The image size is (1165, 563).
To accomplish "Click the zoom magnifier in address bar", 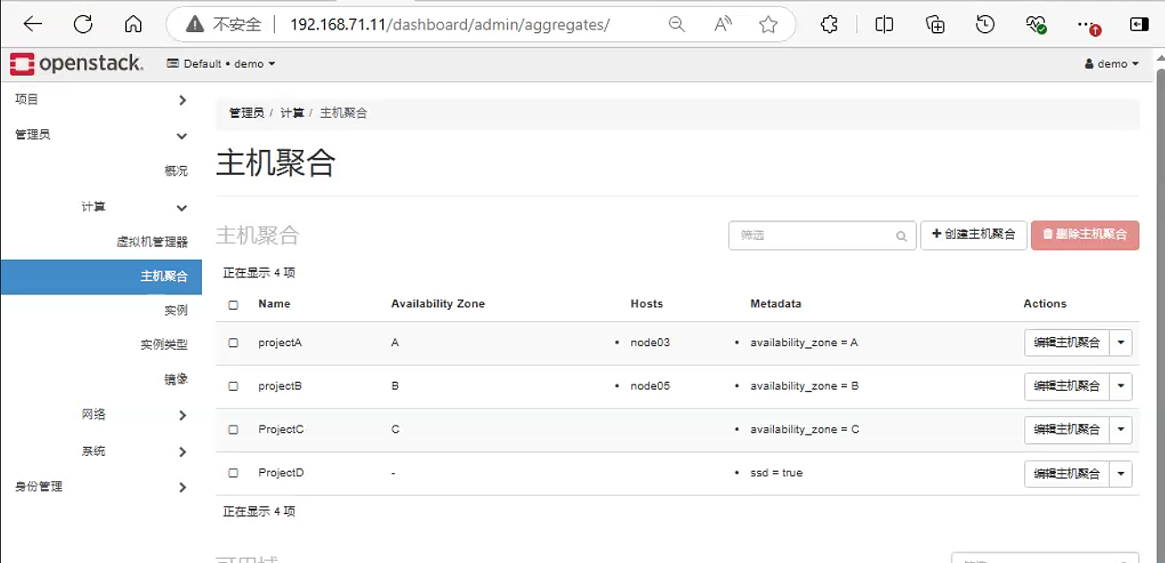I will pos(677,25).
